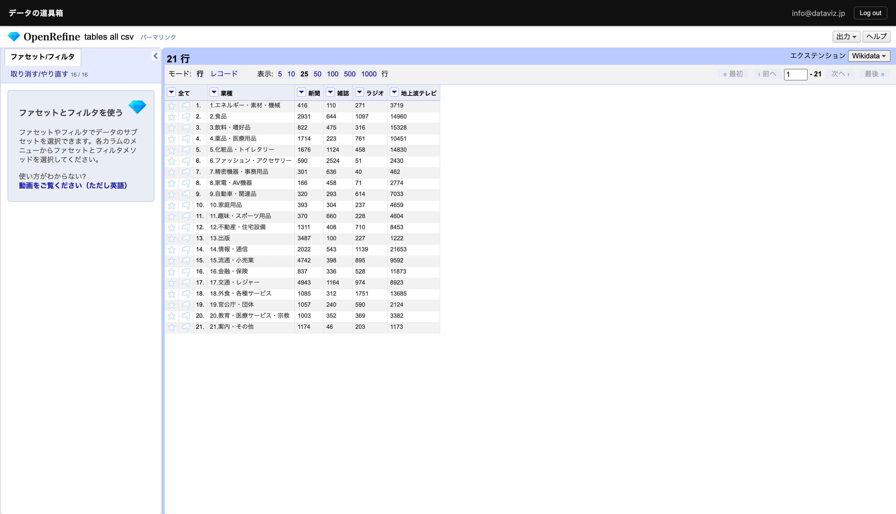Show 50 rows per page

tap(317, 74)
